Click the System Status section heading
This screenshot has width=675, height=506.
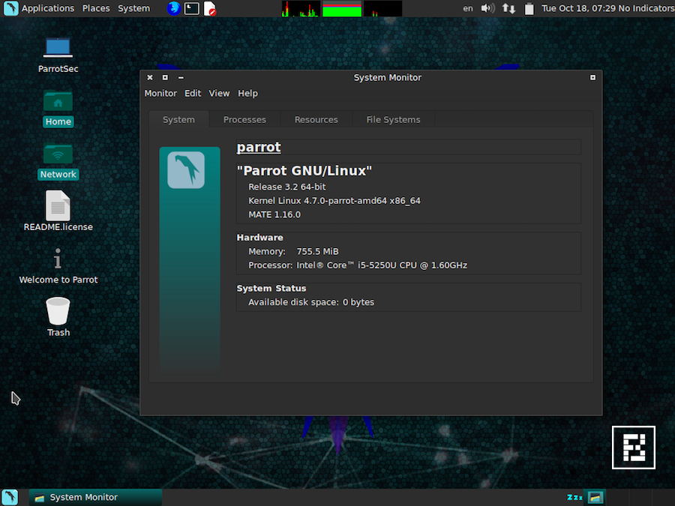point(271,289)
